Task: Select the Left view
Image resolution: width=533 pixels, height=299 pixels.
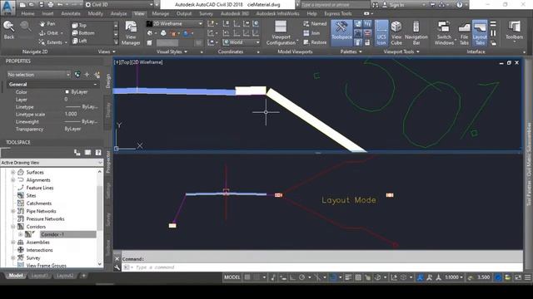Action: click(x=79, y=41)
